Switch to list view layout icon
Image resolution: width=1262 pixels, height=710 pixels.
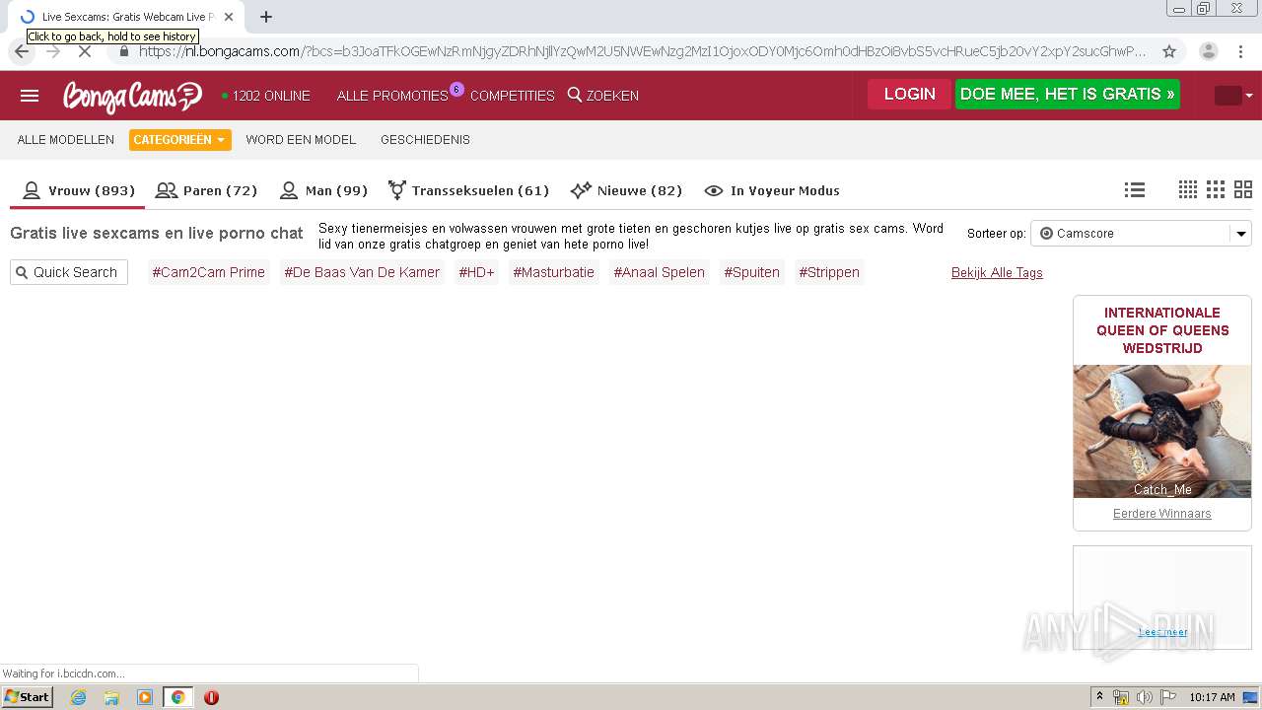[x=1135, y=189]
